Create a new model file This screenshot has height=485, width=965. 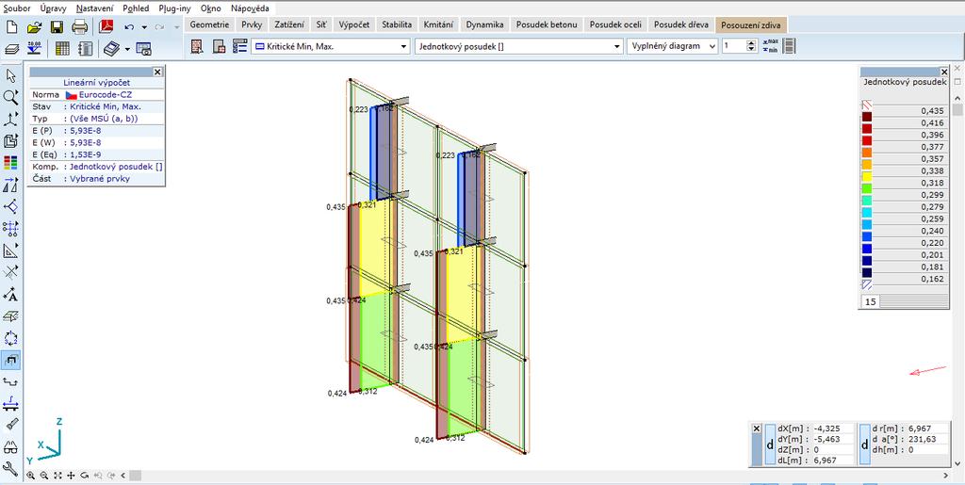pyautogui.click(x=11, y=27)
